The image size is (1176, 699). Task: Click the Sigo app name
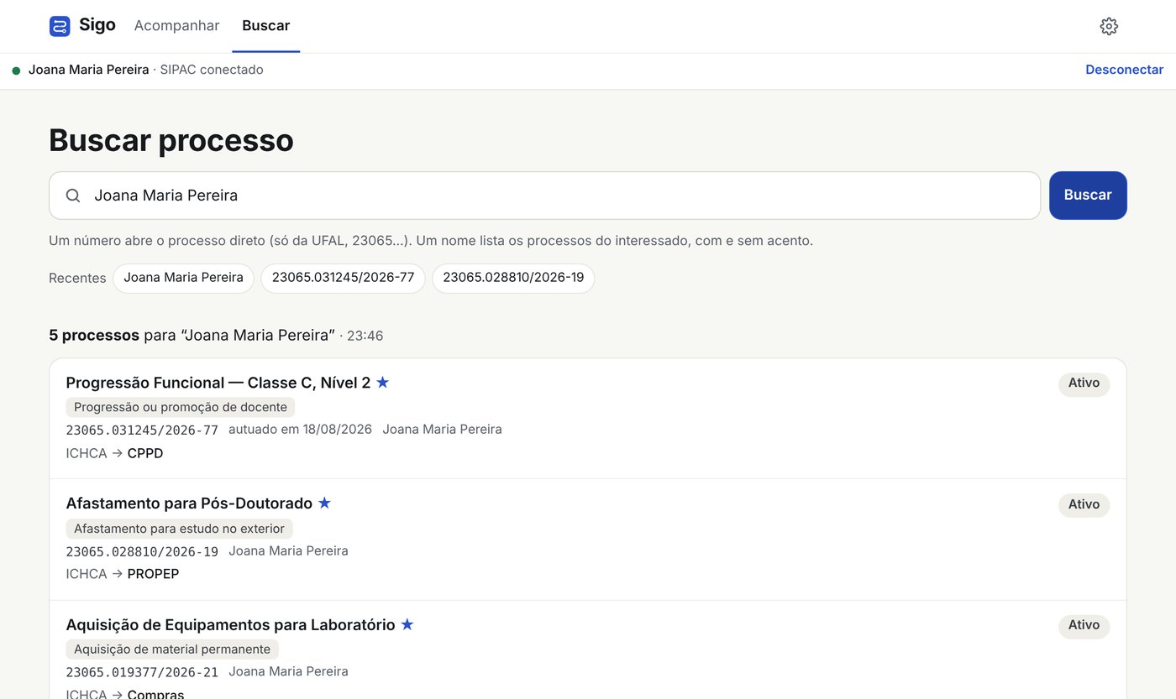(x=97, y=25)
